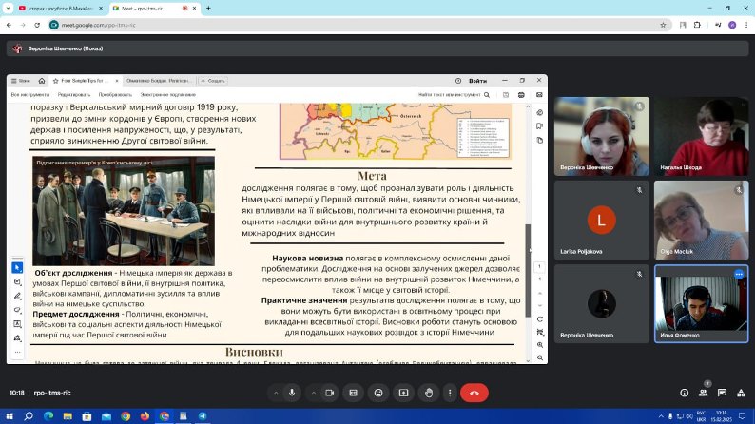The width and height of the screenshot is (755, 424).
Task: Open the more options three-dot menu
Action: tap(450, 393)
